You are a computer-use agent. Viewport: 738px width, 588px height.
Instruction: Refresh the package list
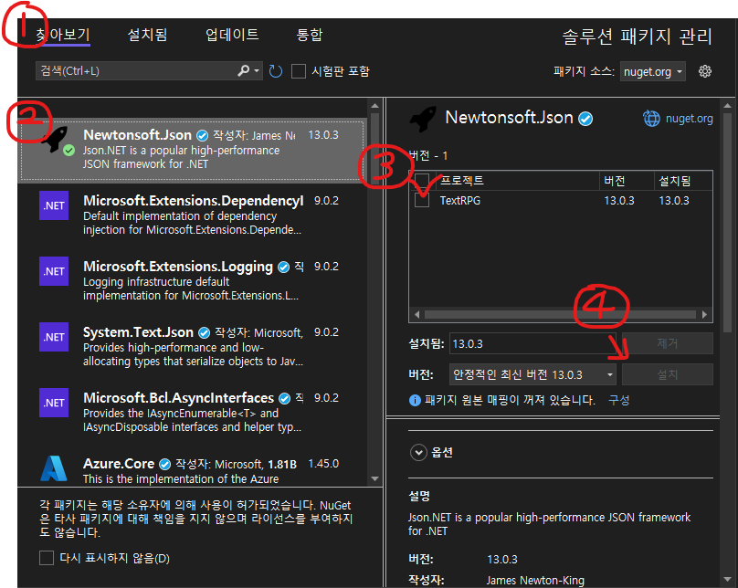pyautogui.click(x=275, y=71)
